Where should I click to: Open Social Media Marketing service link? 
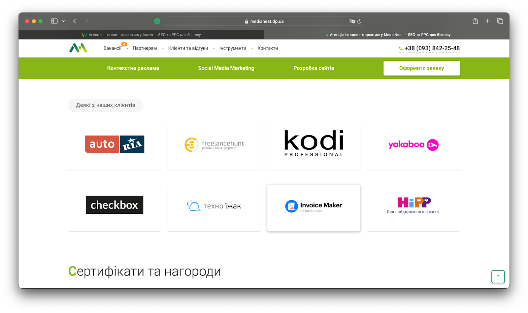click(226, 68)
